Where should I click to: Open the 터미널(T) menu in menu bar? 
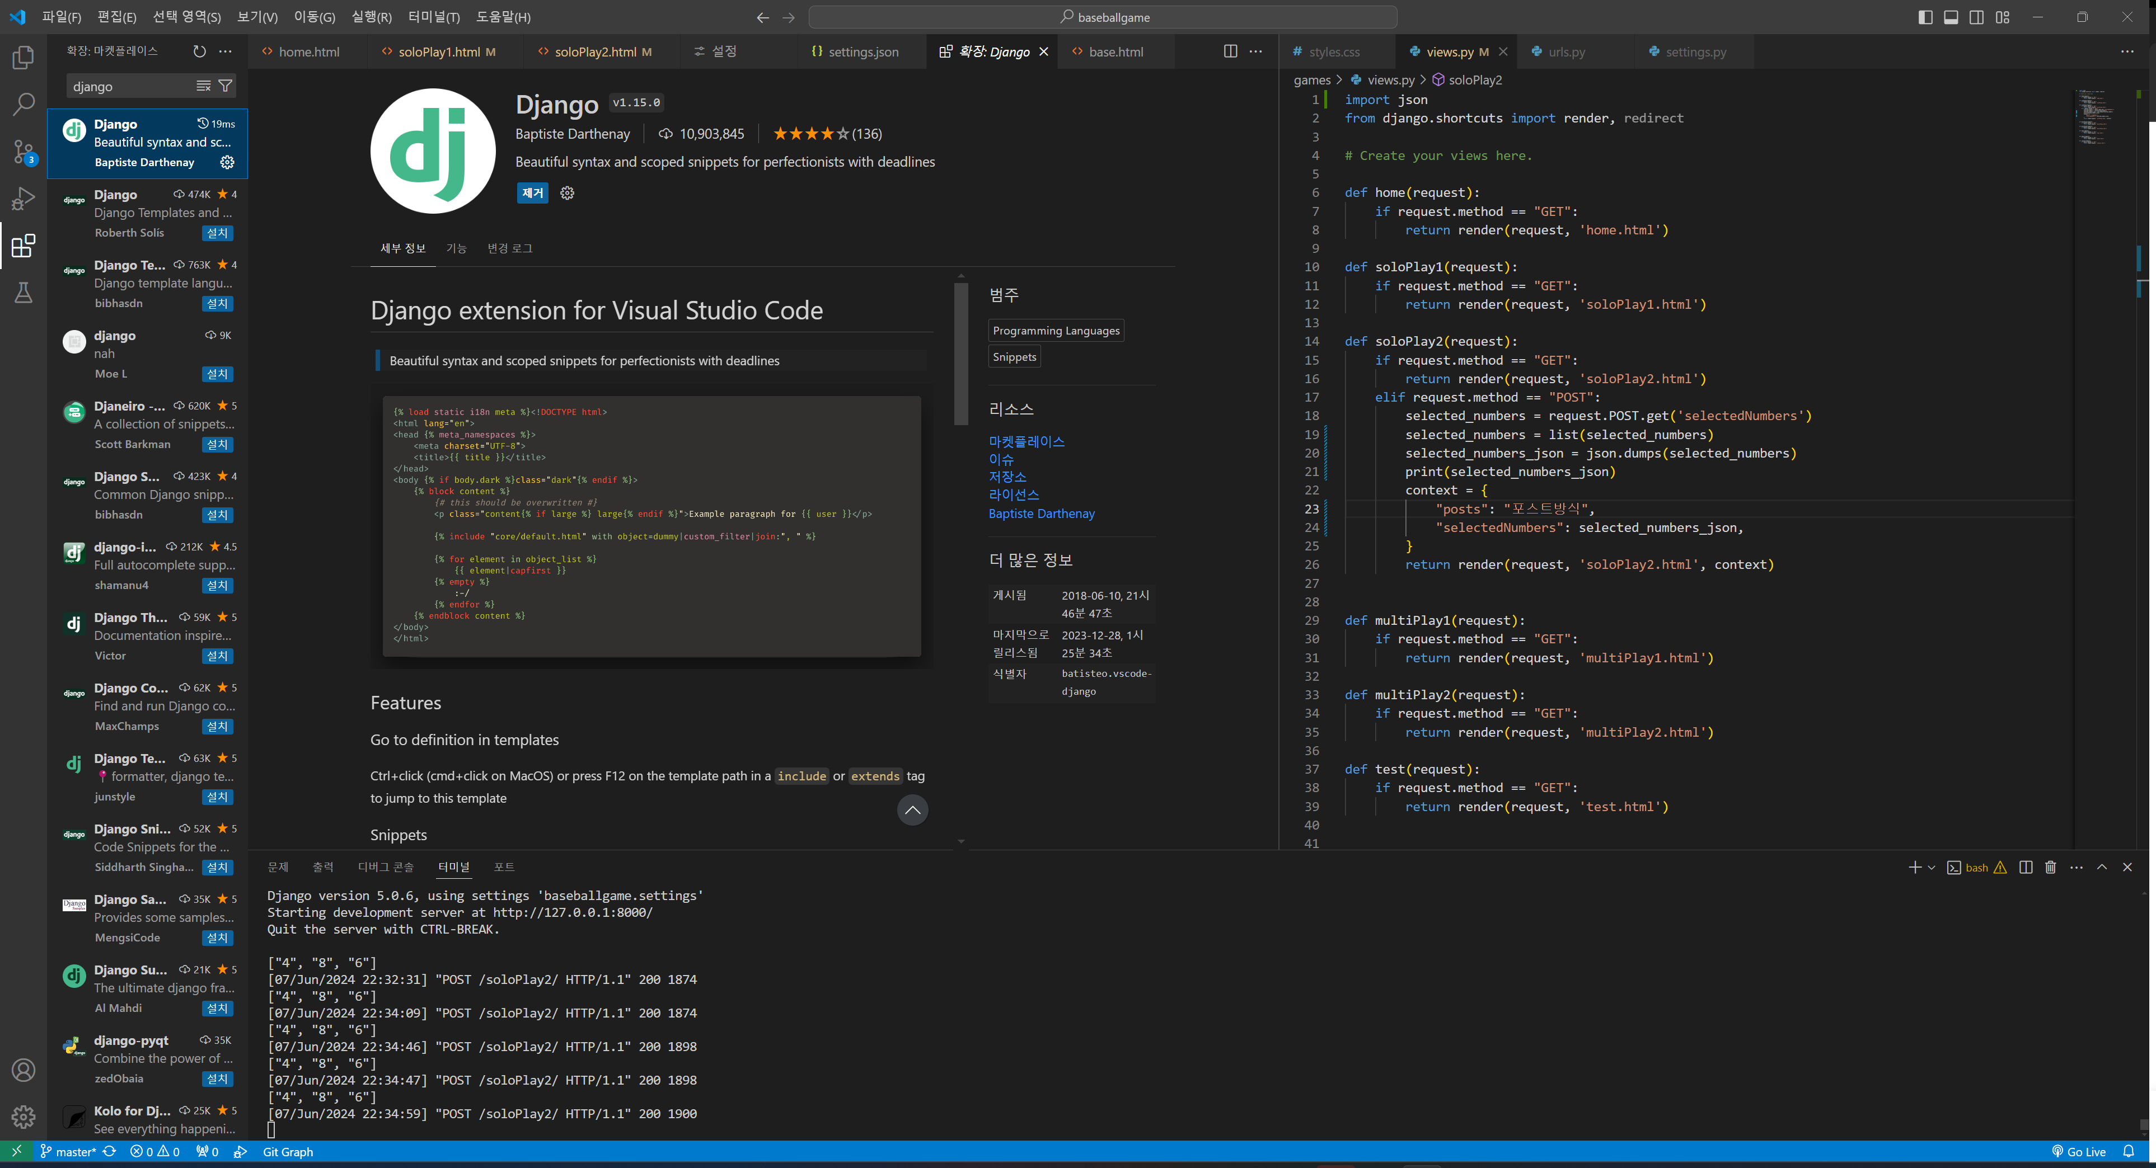tap(434, 17)
